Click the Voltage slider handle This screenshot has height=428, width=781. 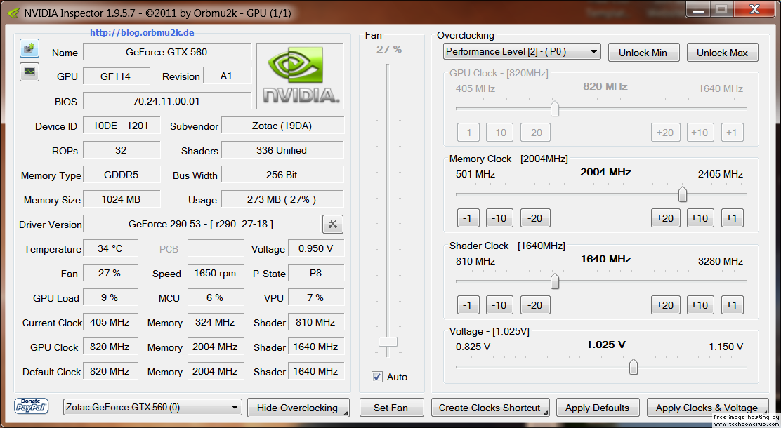coord(633,367)
